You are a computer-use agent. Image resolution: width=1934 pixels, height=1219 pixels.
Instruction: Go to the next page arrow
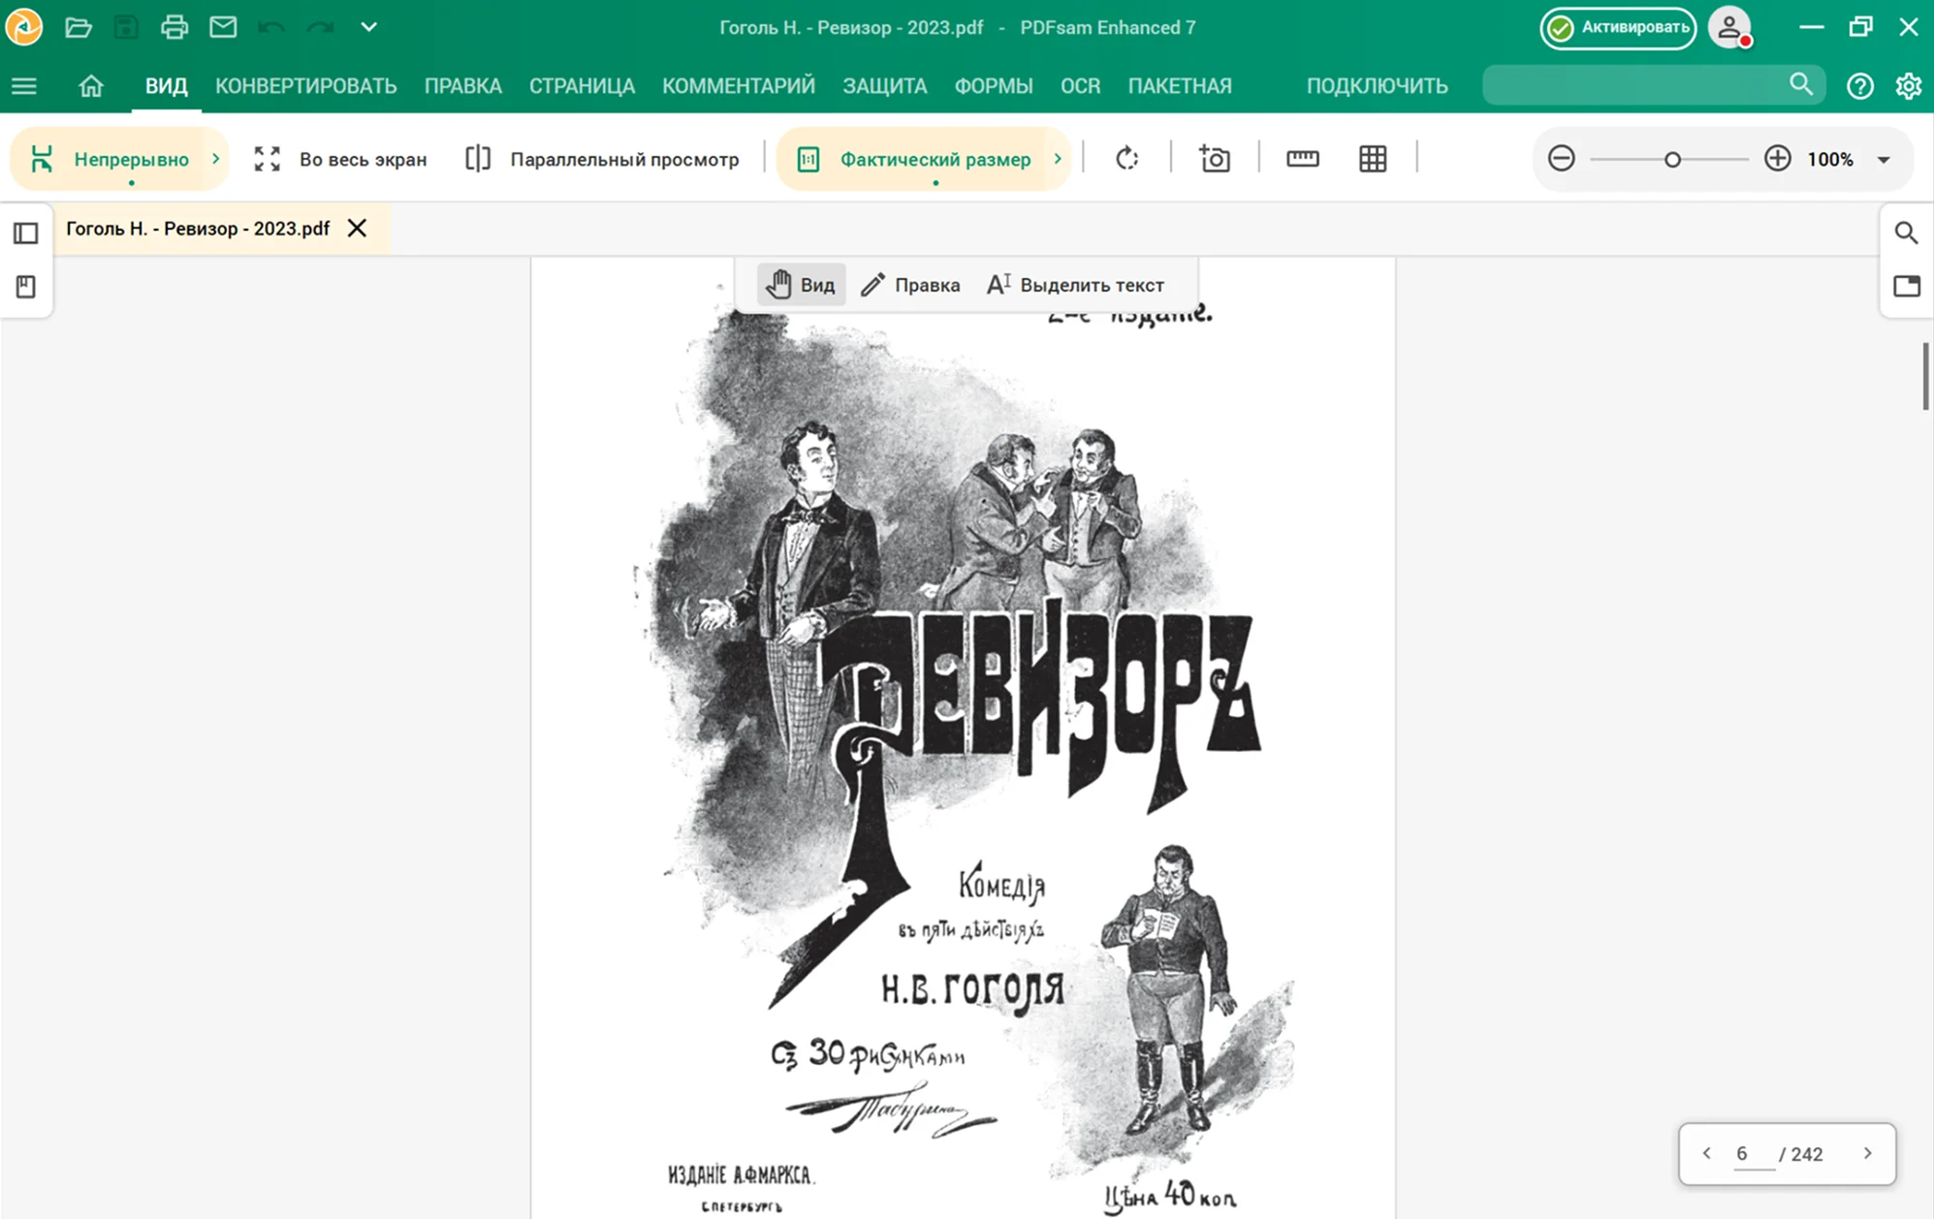(x=1867, y=1153)
